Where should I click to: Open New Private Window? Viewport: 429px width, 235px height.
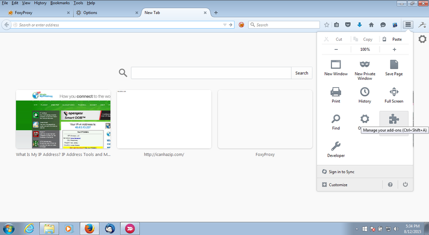point(365,70)
